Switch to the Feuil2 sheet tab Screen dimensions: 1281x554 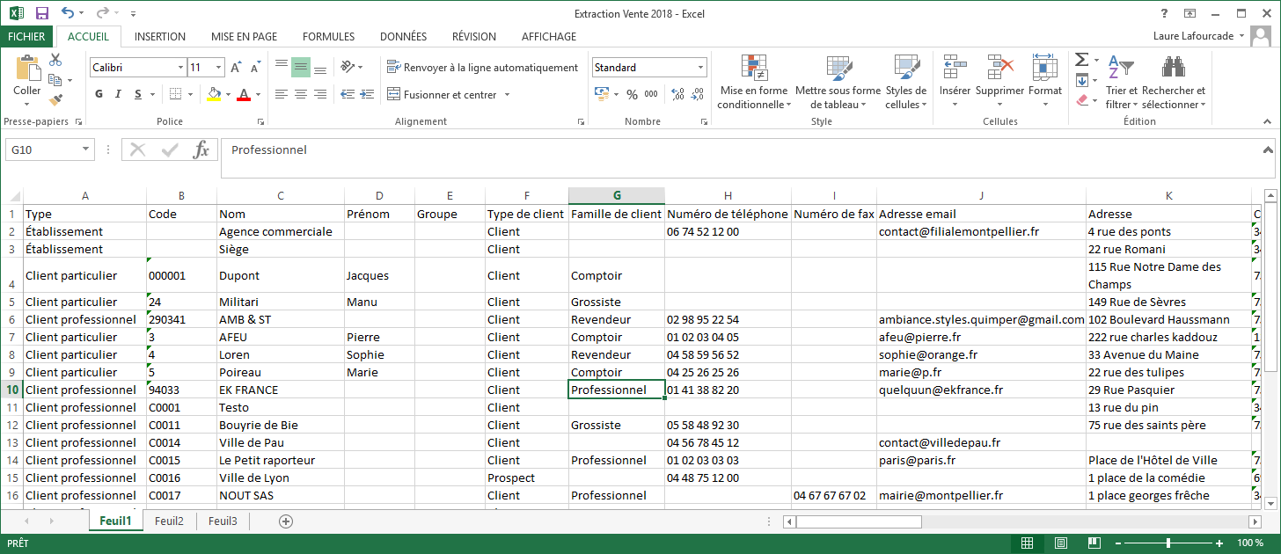pyautogui.click(x=169, y=521)
